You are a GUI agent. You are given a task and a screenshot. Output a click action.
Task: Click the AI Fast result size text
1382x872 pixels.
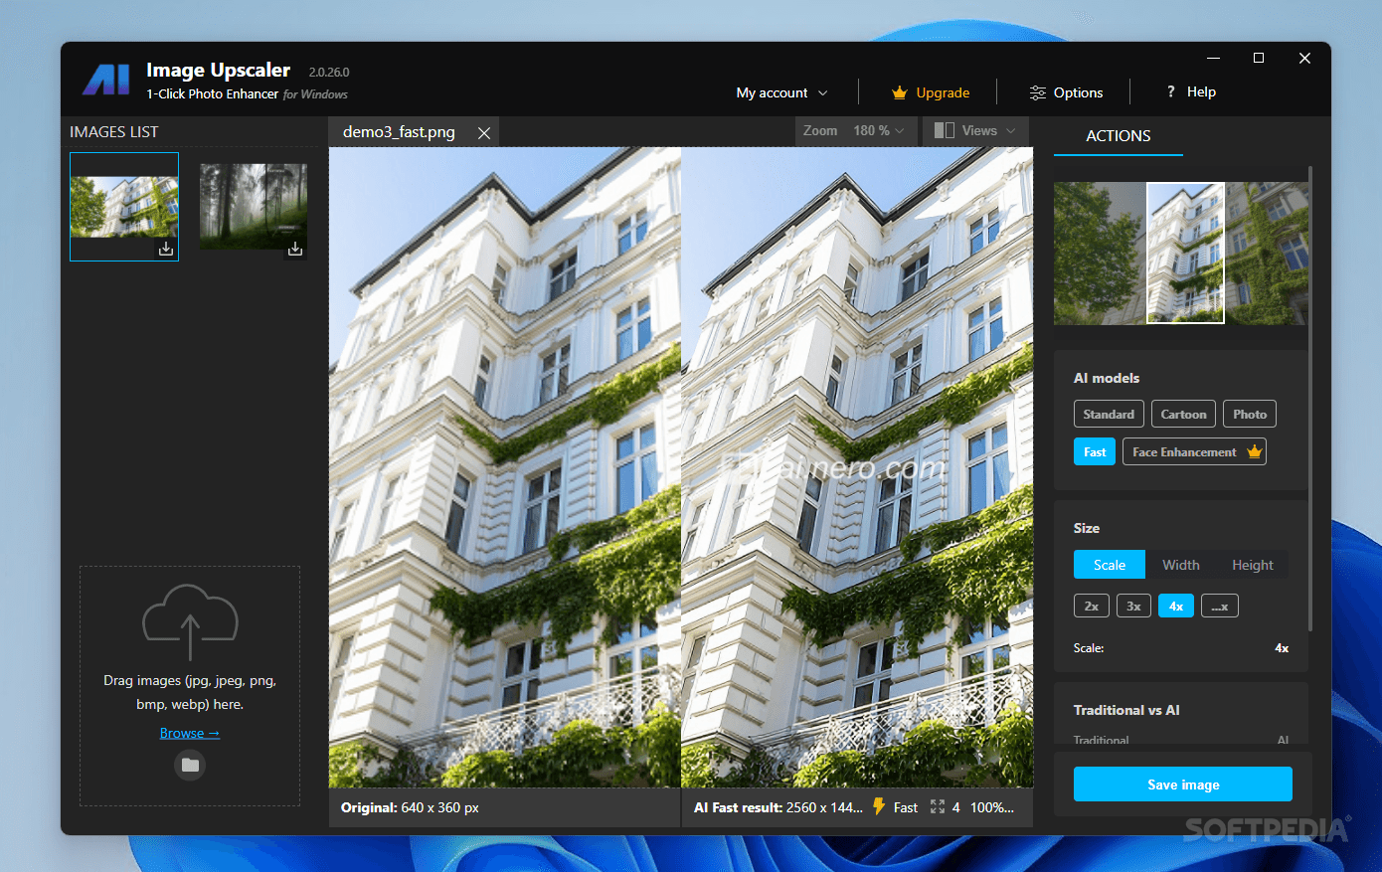pyautogui.click(x=778, y=807)
